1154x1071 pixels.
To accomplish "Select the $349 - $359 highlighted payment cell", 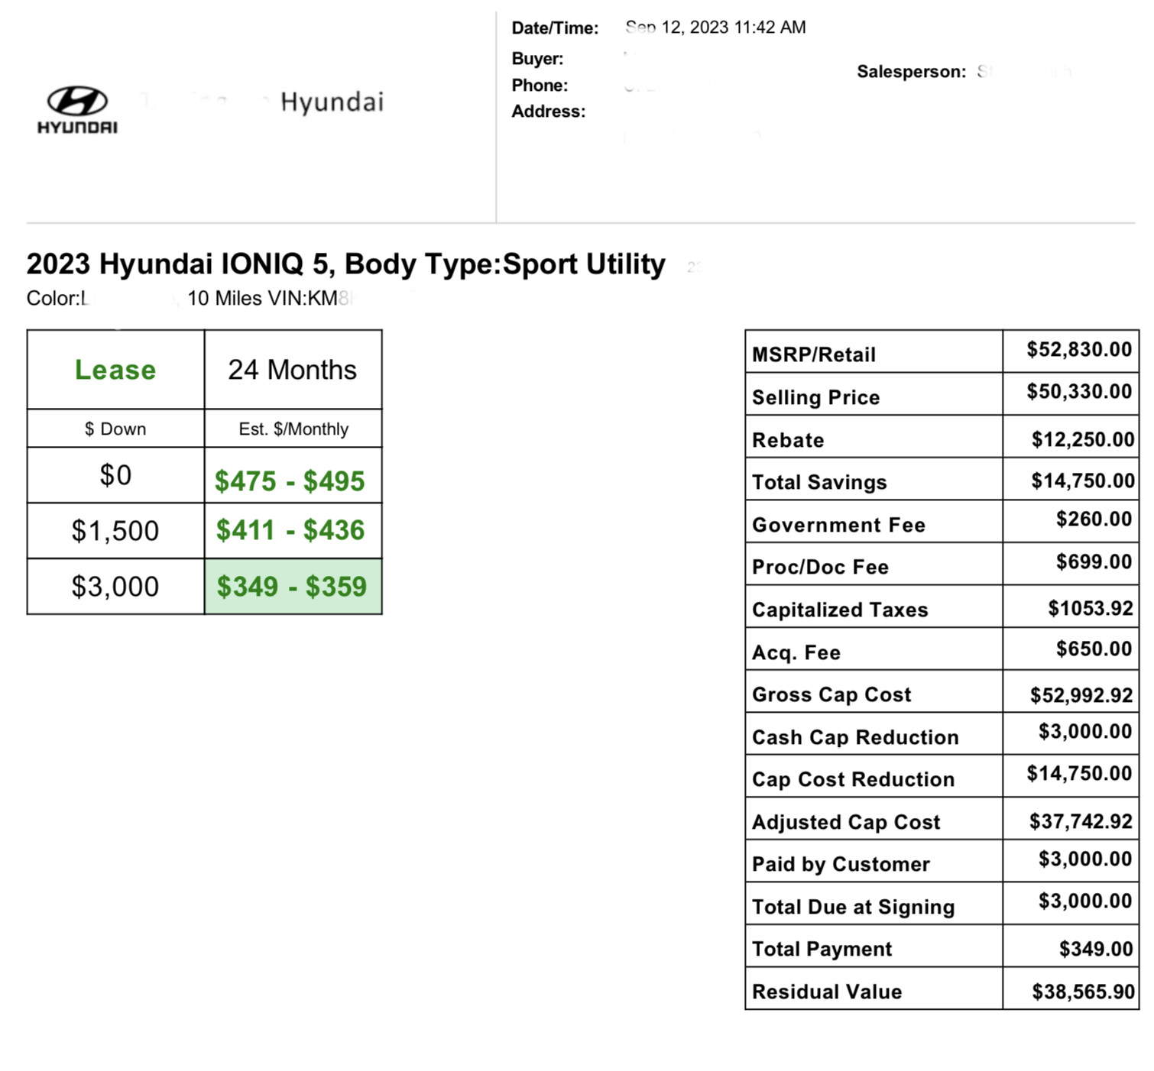I will tap(293, 587).
